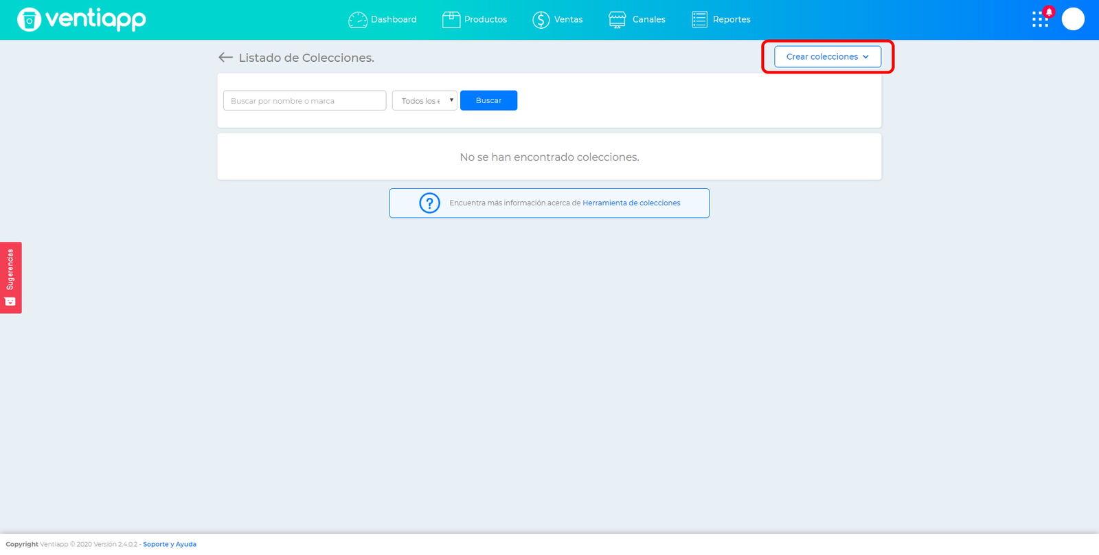Viewport: 1099px width, 555px height.
Task: Open the 'Todos los' filter dropdown
Action: point(424,101)
